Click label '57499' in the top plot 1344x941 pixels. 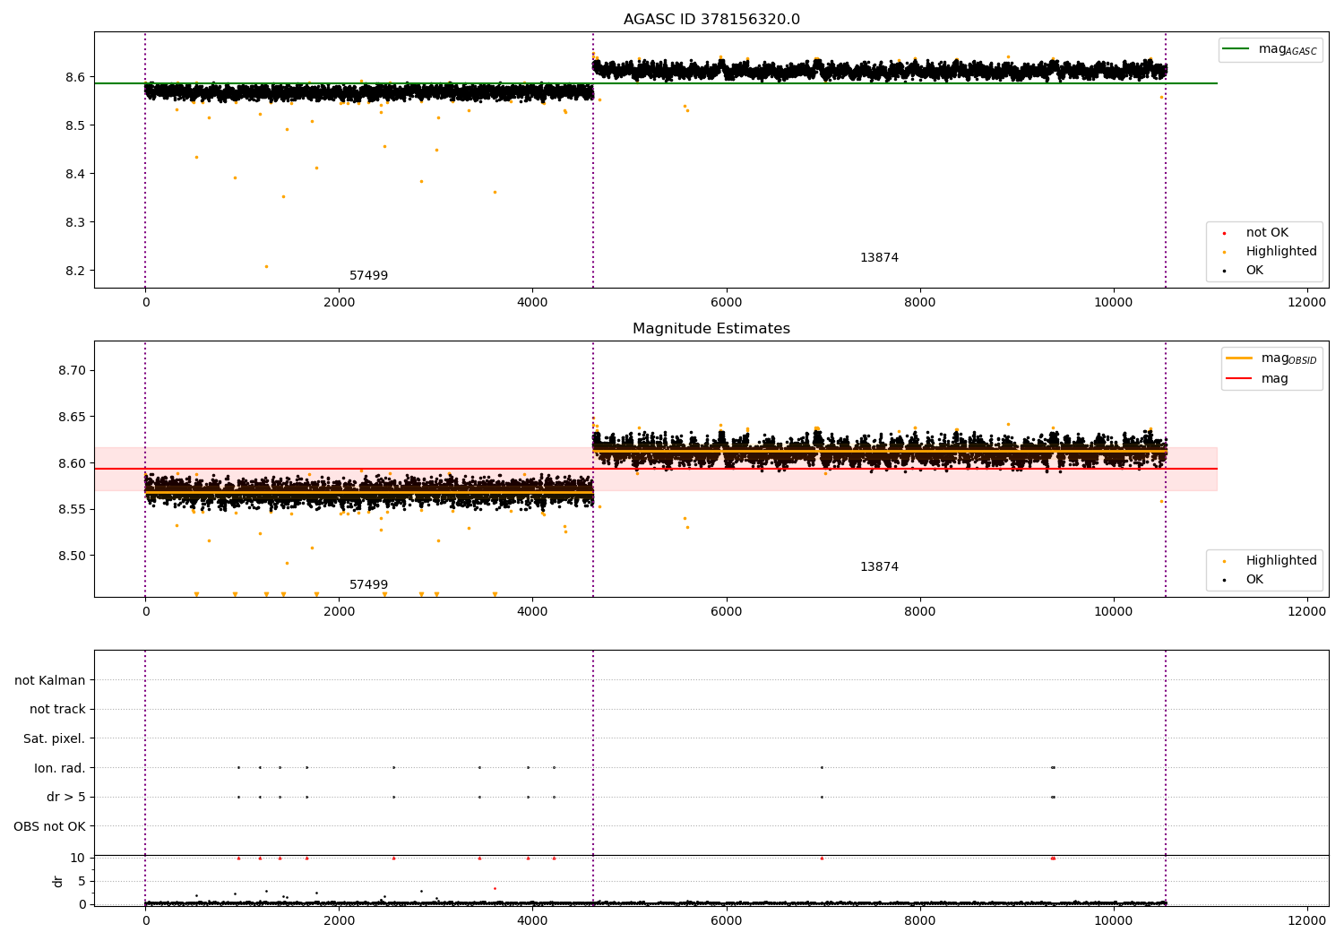coord(368,276)
